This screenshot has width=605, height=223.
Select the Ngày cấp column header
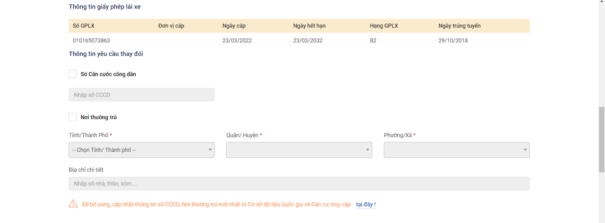click(234, 26)
